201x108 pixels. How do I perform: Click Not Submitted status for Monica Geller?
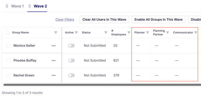(95, 46)
